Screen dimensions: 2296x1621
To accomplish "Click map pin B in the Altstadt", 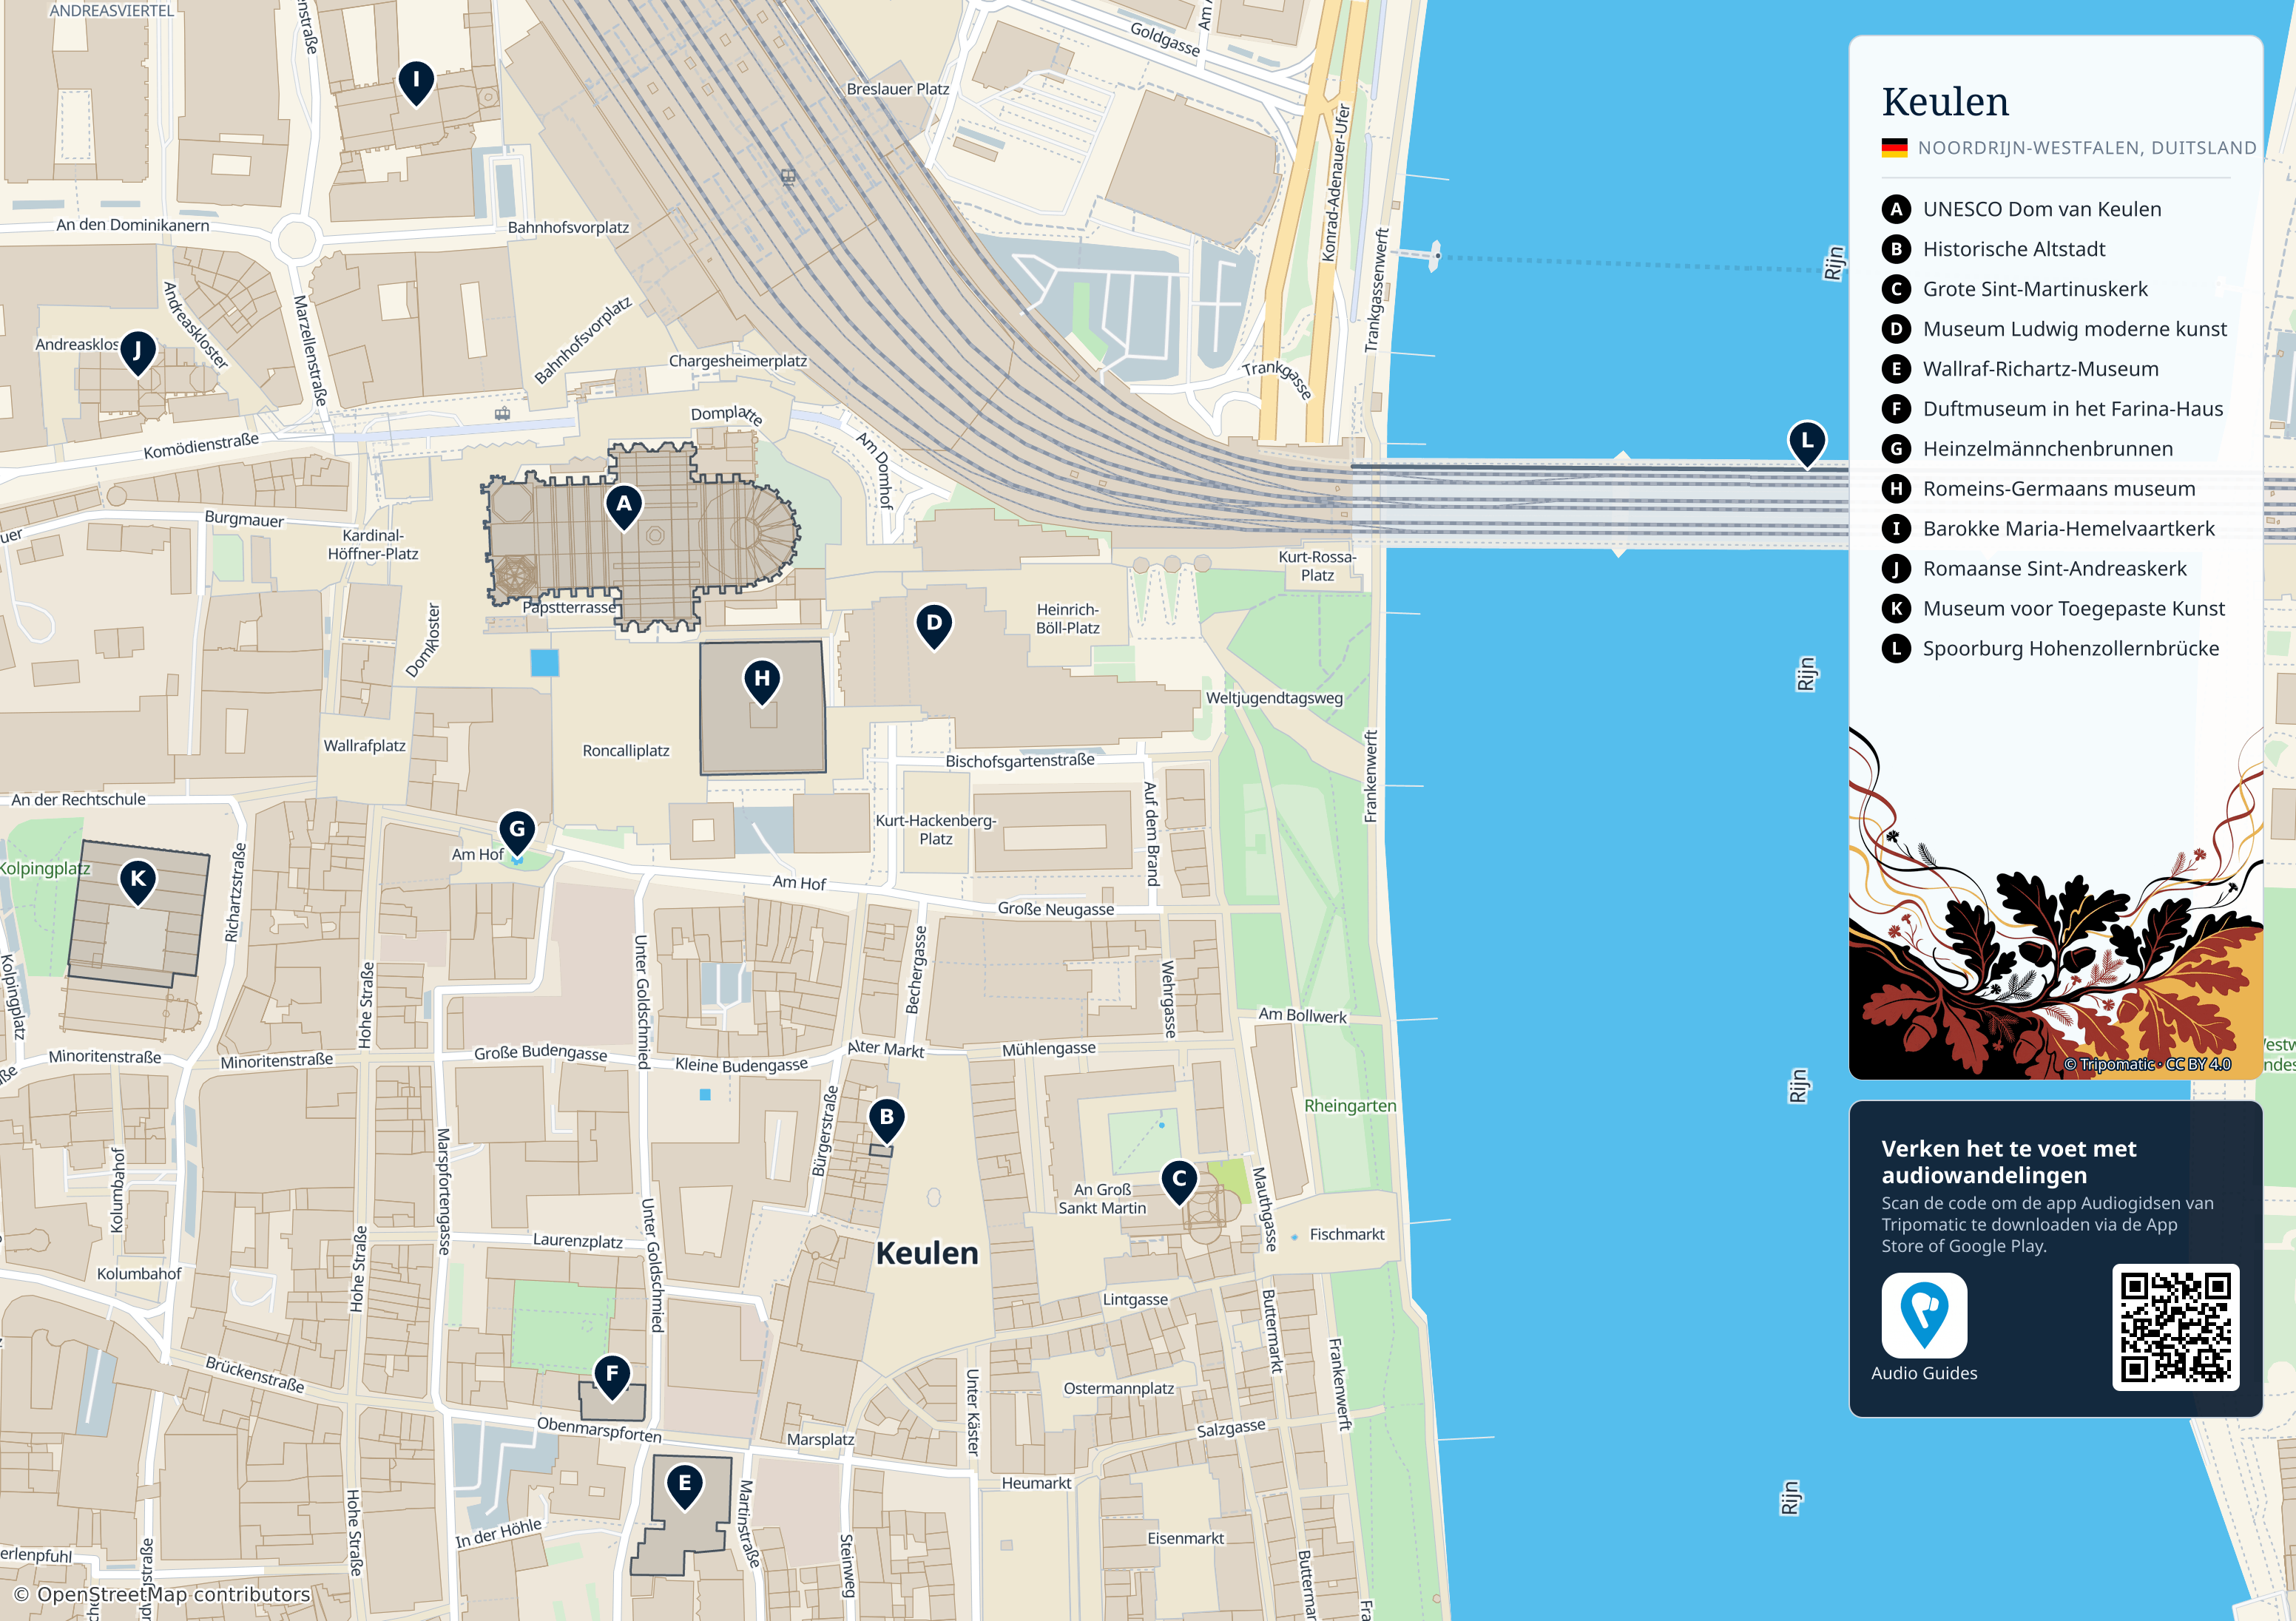I will click(886, 1120).
